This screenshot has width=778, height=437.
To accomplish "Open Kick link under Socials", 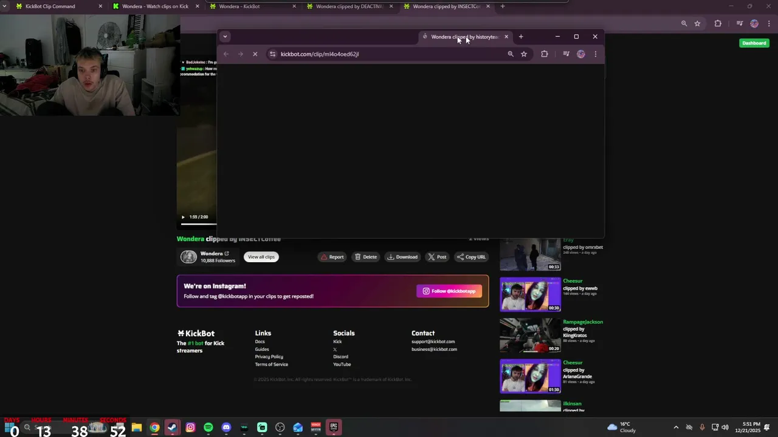I will pyautogui.click(x=337, y=342).
